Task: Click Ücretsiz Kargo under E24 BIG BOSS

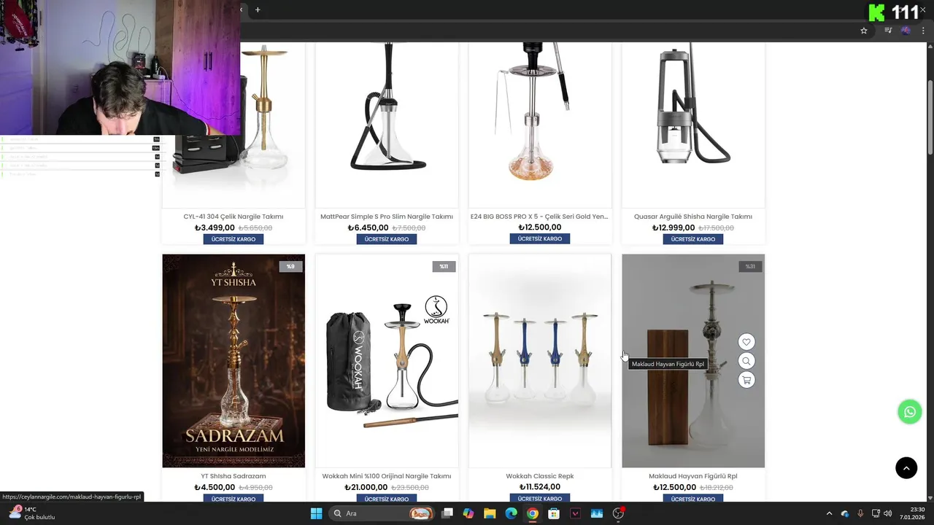Action: [540, 238]
